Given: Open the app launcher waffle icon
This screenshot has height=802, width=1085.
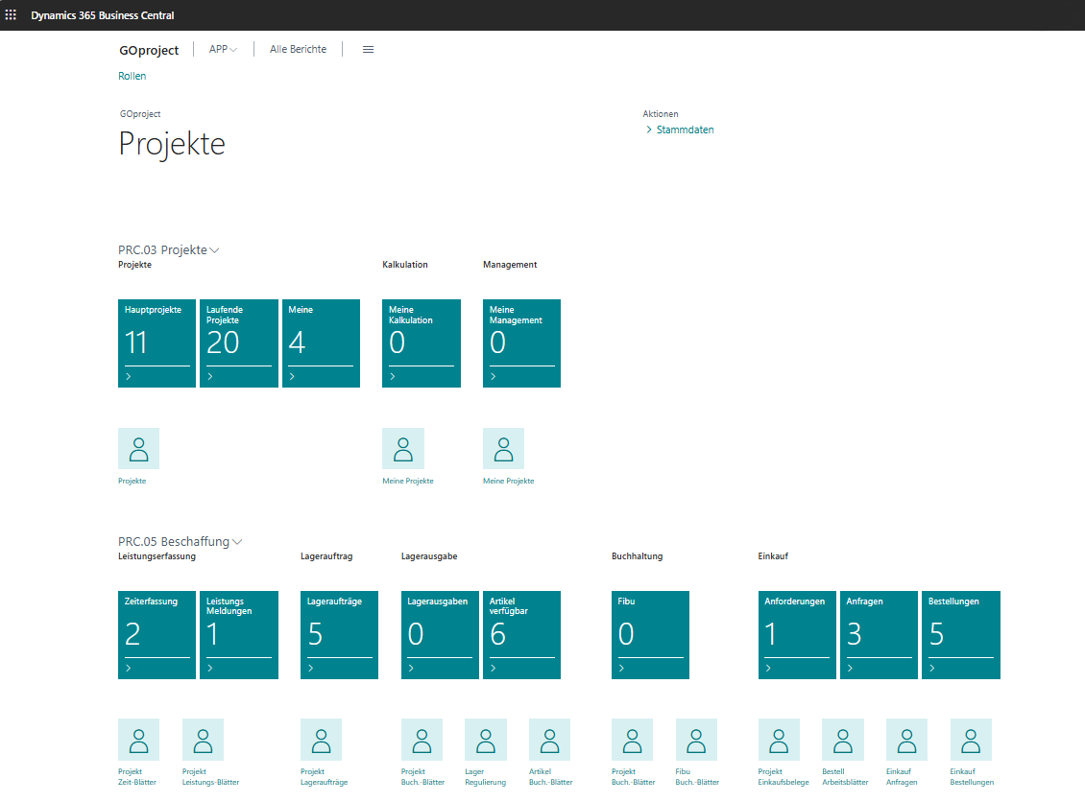Looking at the screenshot, I should click(x=11, y=14).
